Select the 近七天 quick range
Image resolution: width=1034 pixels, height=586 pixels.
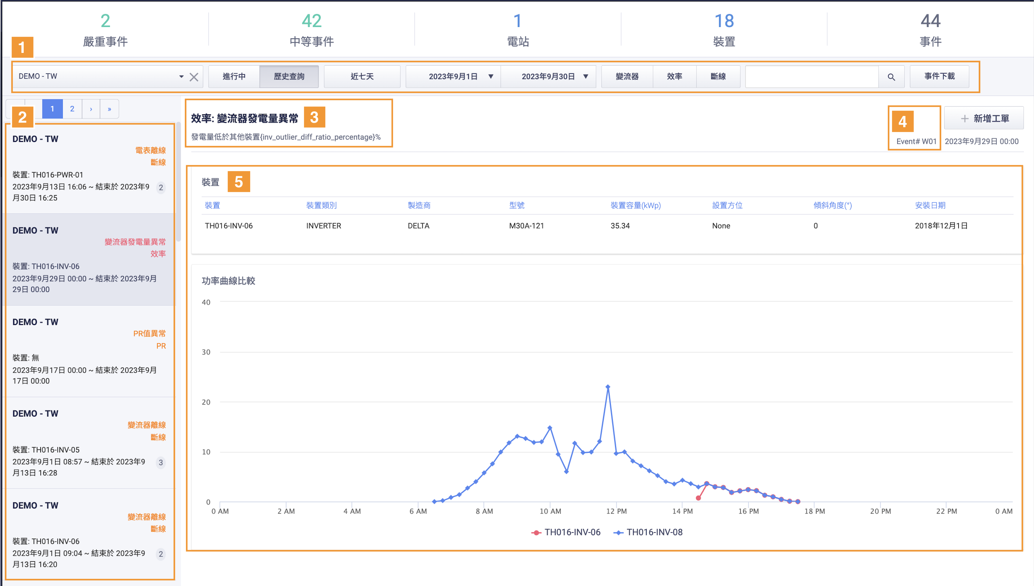click(362, 77)
